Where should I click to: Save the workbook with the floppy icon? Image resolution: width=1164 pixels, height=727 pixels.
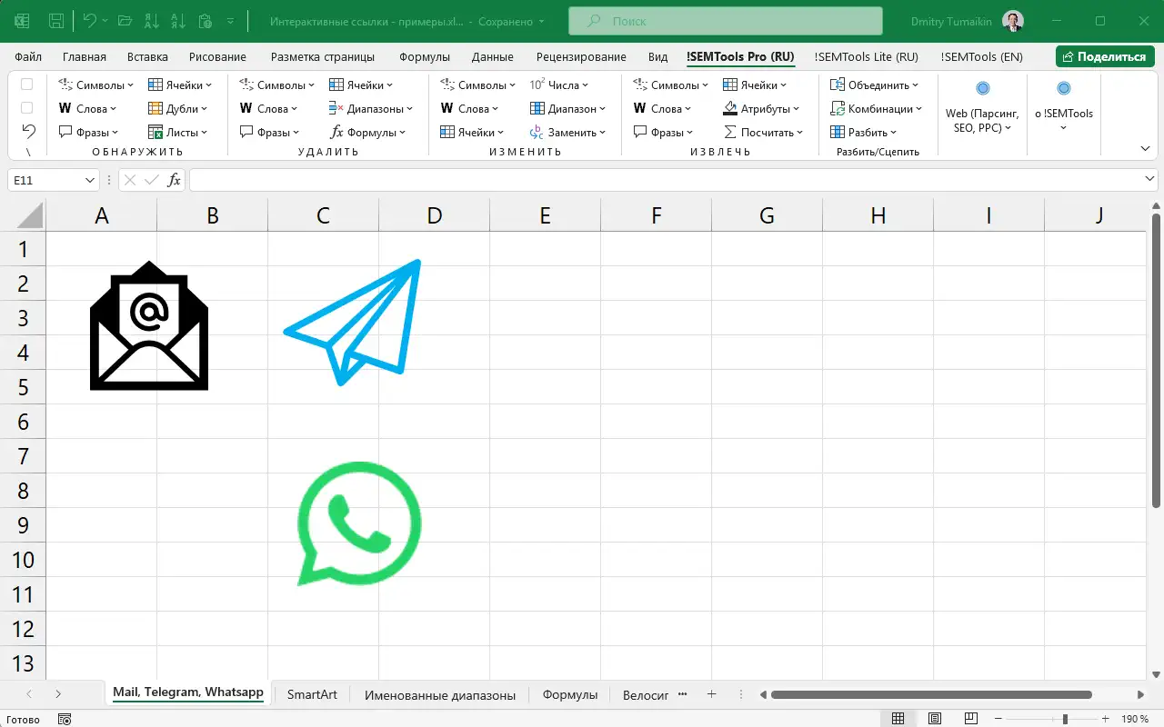pyautogui.click(x=56, y=20)
